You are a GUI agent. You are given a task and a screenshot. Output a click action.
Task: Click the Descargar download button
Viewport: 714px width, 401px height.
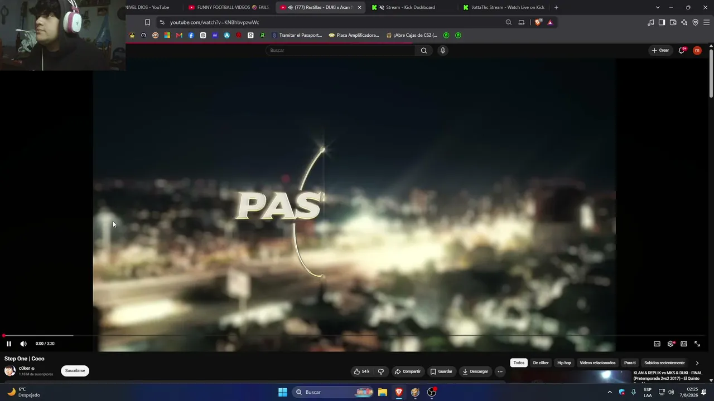click(x=475, y=371)
